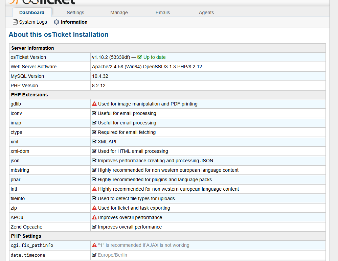This screenshot has height=261, width=338.
Task: Click the Up to date status text
Action: (154, 57)
